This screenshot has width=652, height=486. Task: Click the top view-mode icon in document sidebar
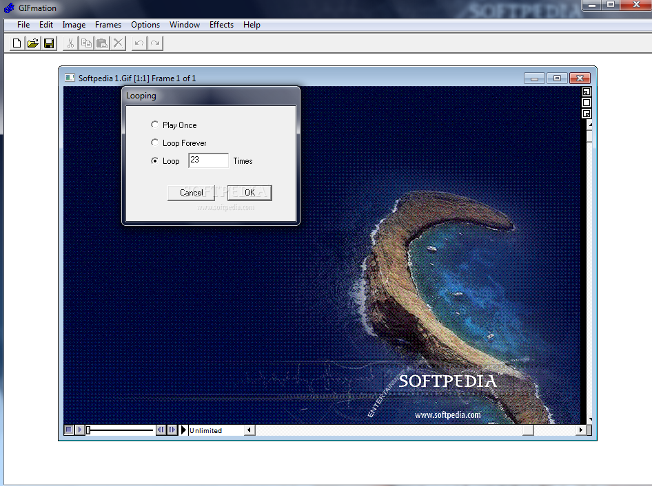coord(587,92)
